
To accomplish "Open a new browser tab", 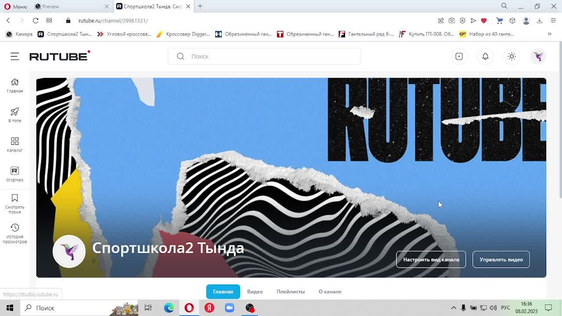I will pyautogui.click(x=200, y=6).
